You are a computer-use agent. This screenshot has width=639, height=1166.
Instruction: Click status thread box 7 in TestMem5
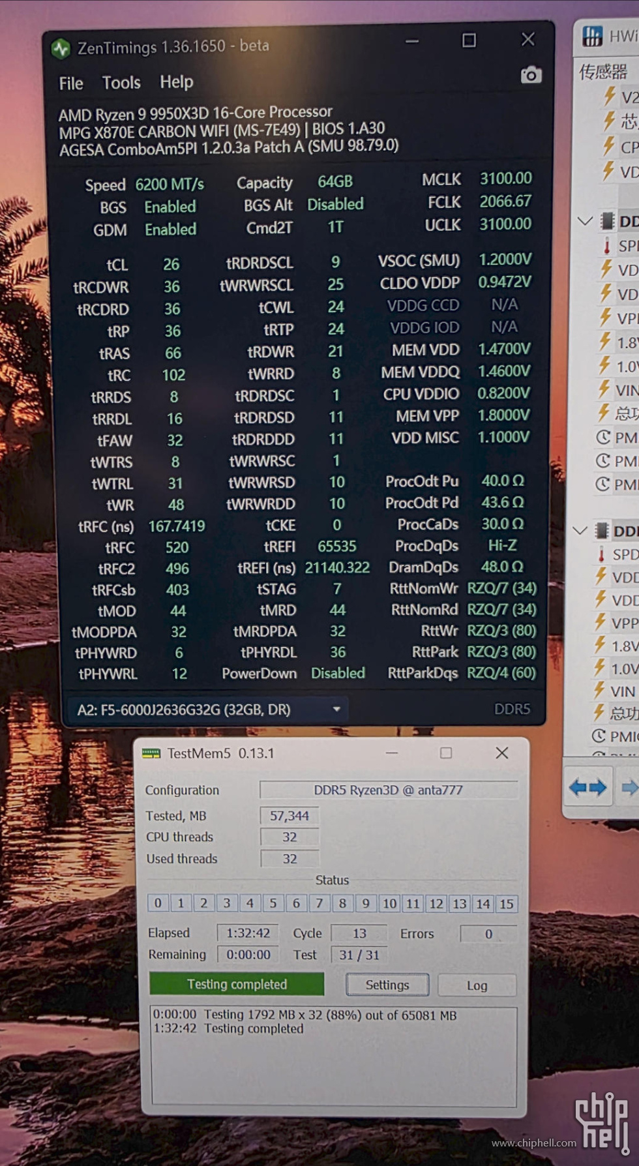(x=319, y=903)
